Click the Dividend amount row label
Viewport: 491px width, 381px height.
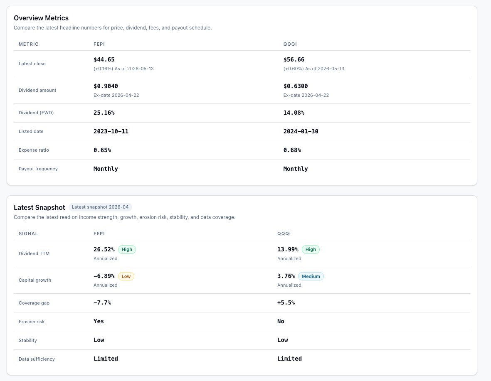click(x=37, y=90)
